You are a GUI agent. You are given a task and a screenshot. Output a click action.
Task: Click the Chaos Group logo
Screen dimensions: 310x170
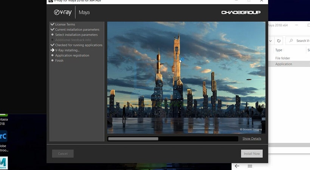click(241, 12)
